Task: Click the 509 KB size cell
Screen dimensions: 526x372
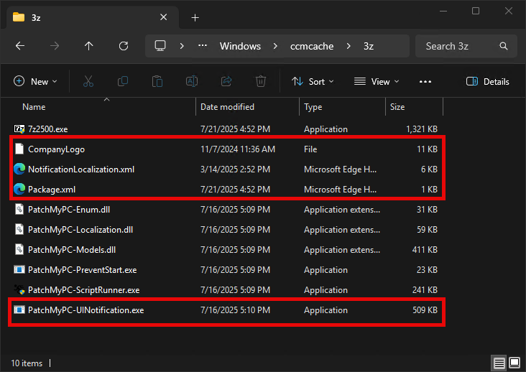Action: [x=425, y=310]
